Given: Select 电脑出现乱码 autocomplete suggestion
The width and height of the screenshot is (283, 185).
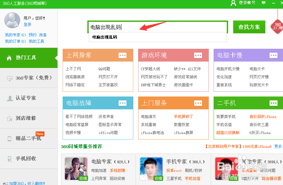Looking at the screenshot, I should [158, 37].
